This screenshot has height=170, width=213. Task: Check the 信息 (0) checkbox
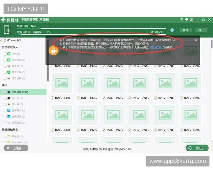5,54
